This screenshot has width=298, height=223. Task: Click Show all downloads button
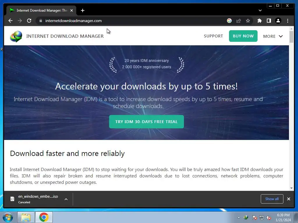[272, 199]
